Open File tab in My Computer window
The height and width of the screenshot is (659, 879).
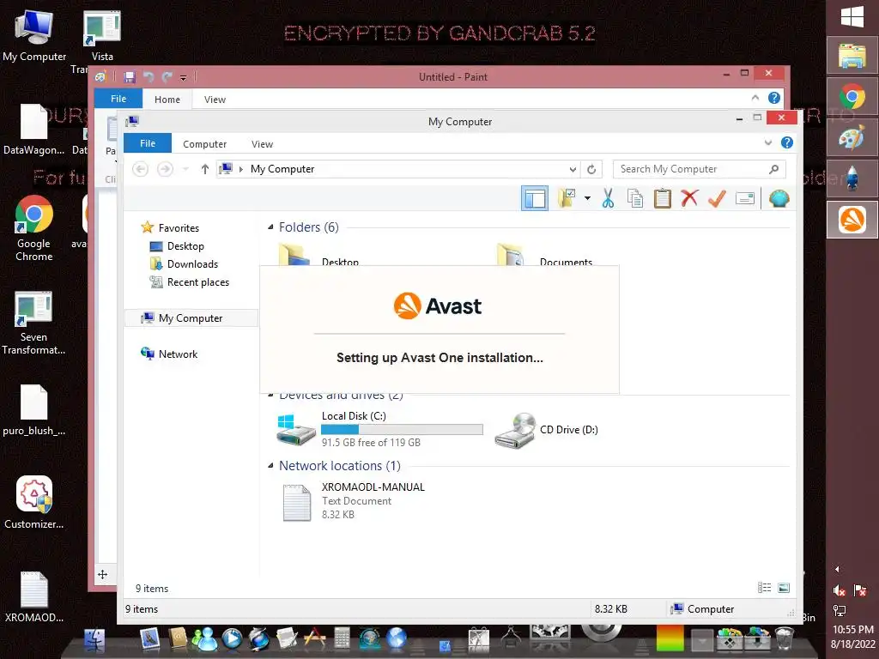tap(148, 143)
